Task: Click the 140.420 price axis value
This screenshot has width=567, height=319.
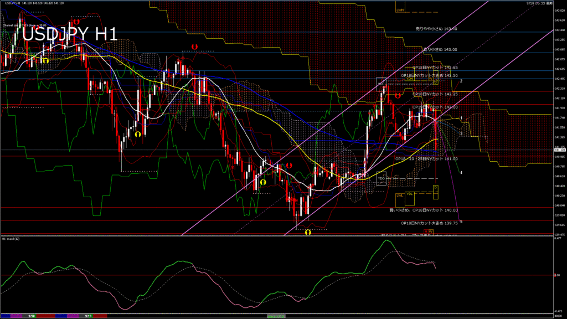Action: (x=559, y=186)
